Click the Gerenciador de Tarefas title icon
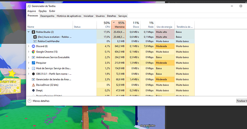The width and height of the screenshot is (247, 129). tap(29, 6)
